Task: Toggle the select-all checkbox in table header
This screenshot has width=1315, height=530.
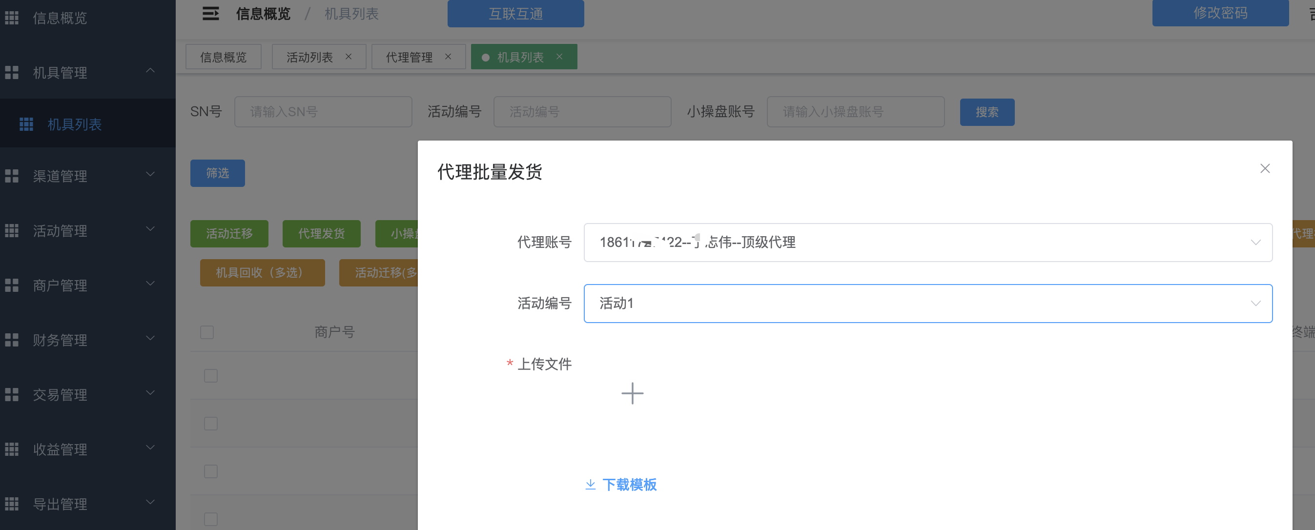Action: [x=207, y=332]
